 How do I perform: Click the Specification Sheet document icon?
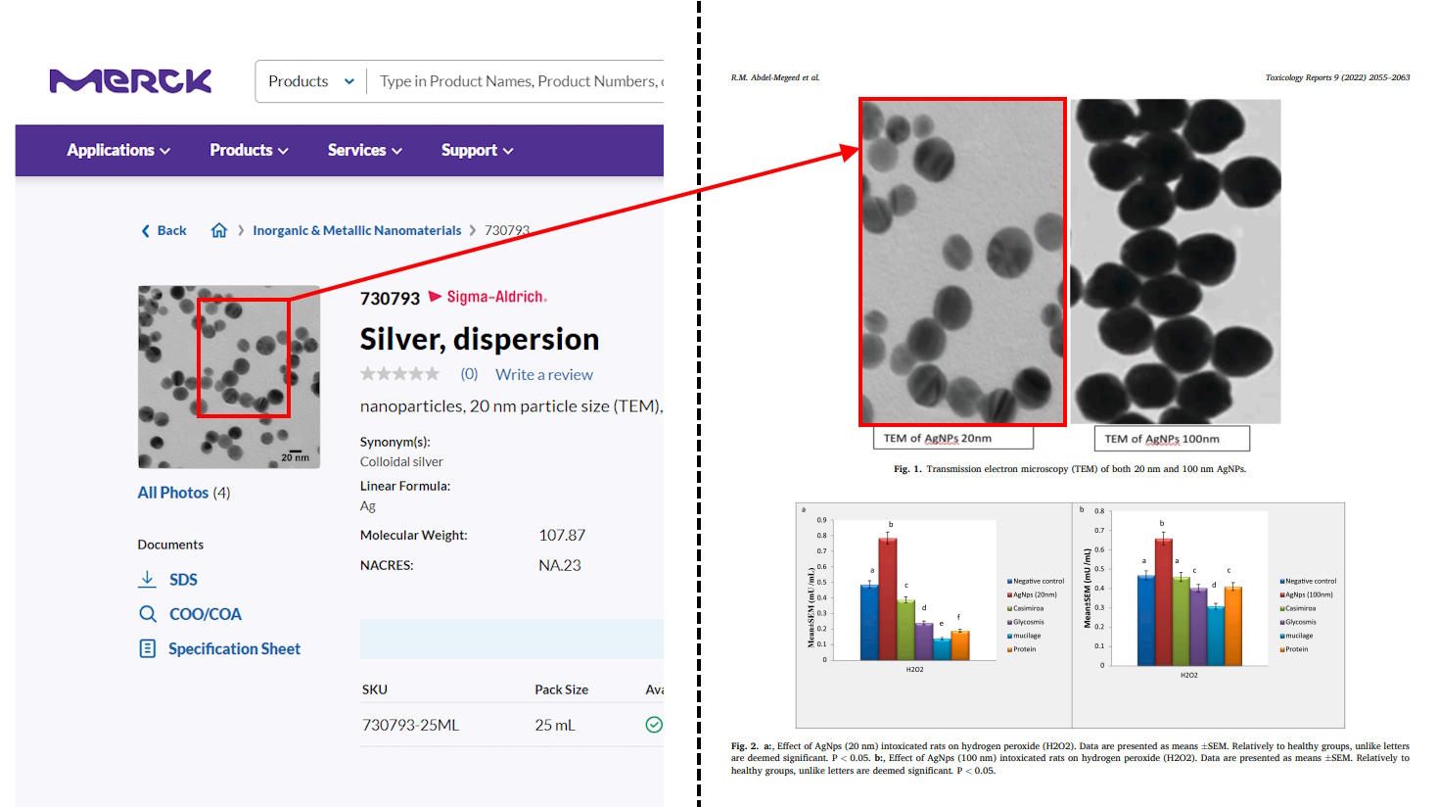pos(148,648)
